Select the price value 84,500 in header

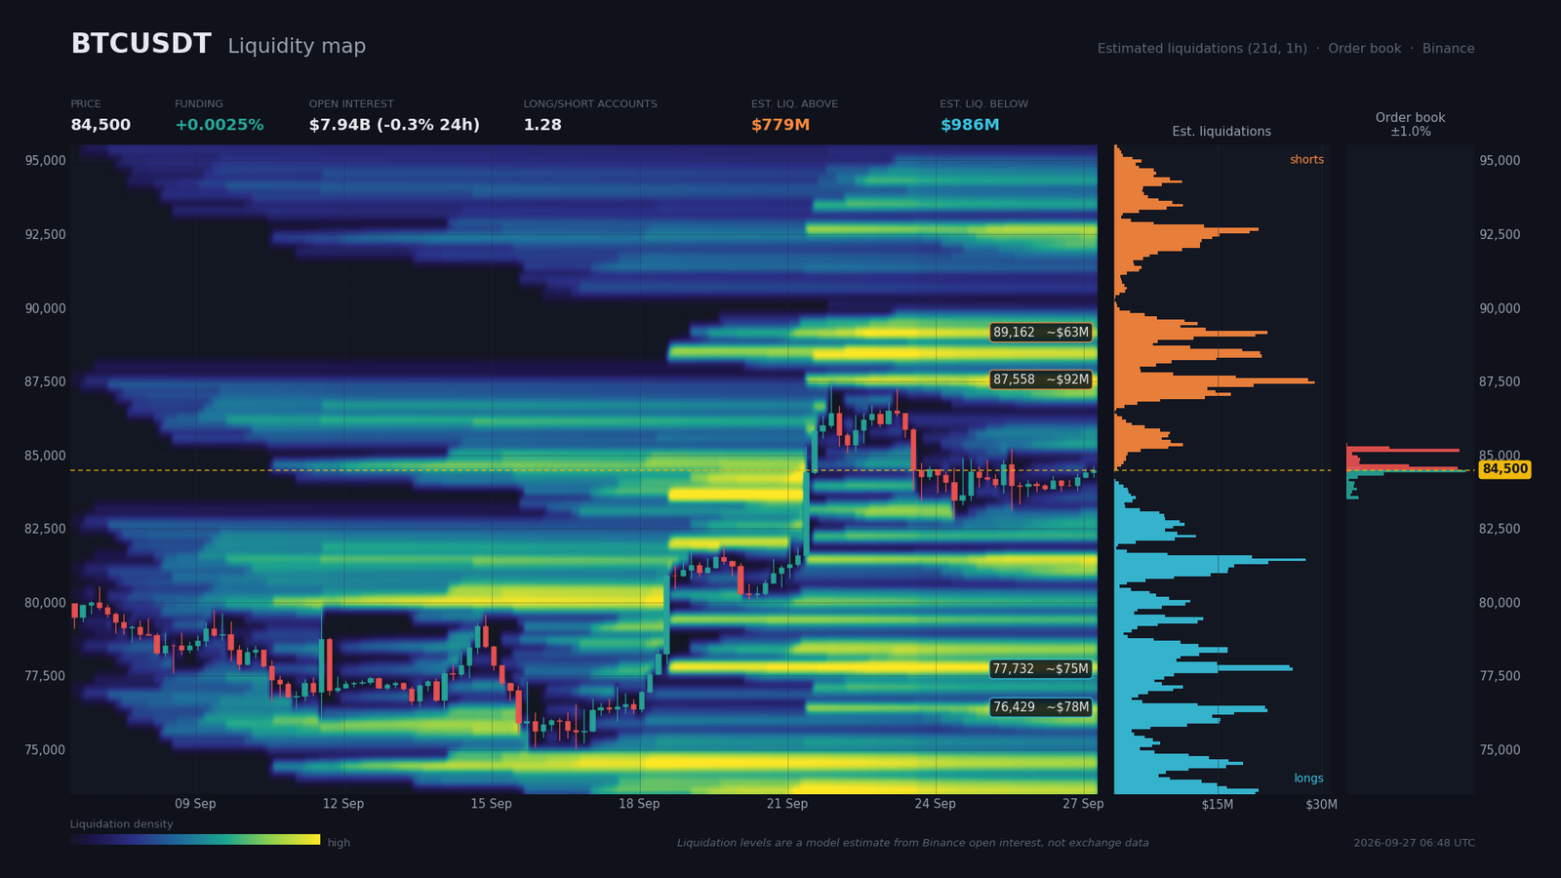(100, 125)
